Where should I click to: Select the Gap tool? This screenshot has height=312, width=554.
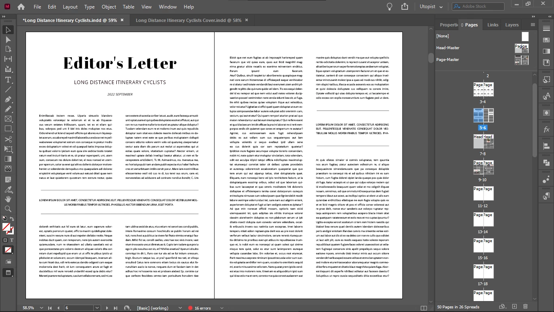click(8, 59)
